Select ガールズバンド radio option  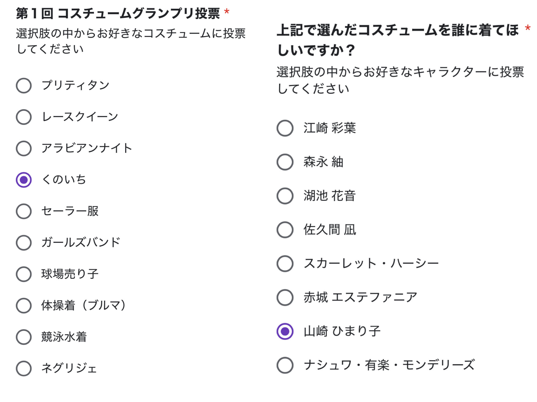24,243
